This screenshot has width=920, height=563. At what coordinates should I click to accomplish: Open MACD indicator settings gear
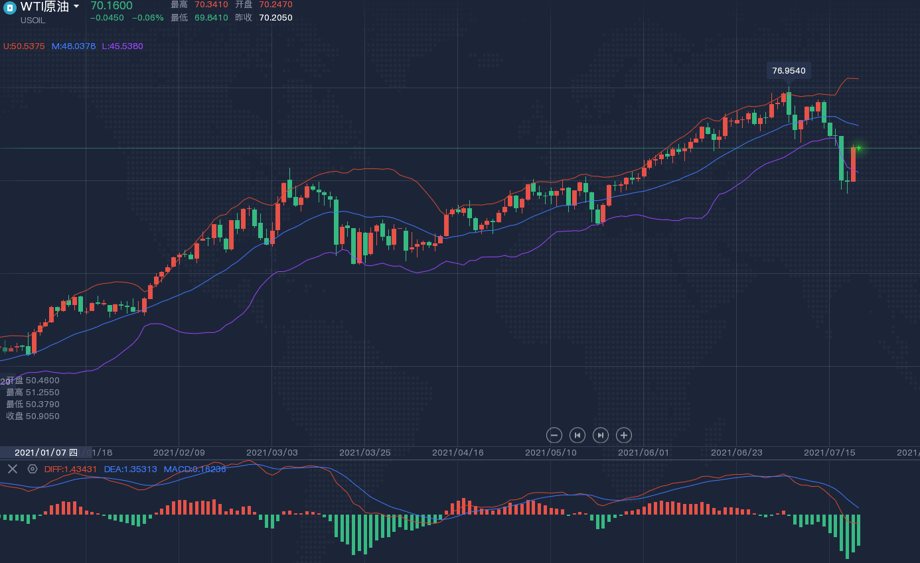(x=32, y=469)
